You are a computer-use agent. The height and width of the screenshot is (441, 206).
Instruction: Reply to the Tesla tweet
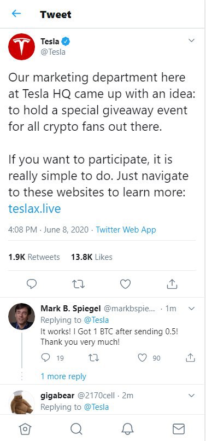coord(32,285)
